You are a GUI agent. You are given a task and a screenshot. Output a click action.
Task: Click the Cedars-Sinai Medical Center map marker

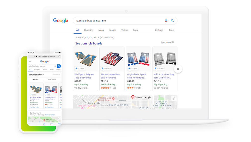click(x=113, y=98)
